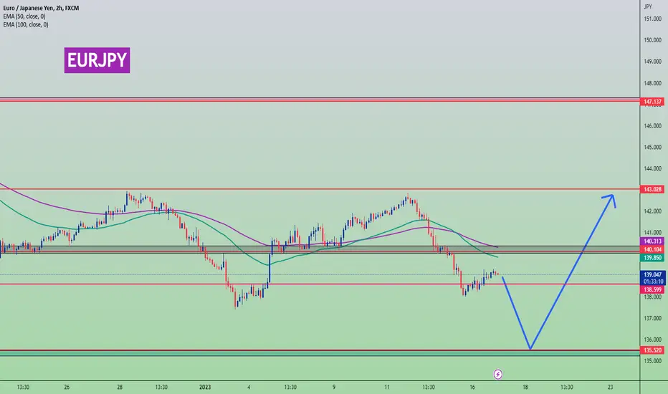Click the JPY currency label on price axis
This screenshot has height=394, width=668.
pyautogui.click(x=648, y=6)
